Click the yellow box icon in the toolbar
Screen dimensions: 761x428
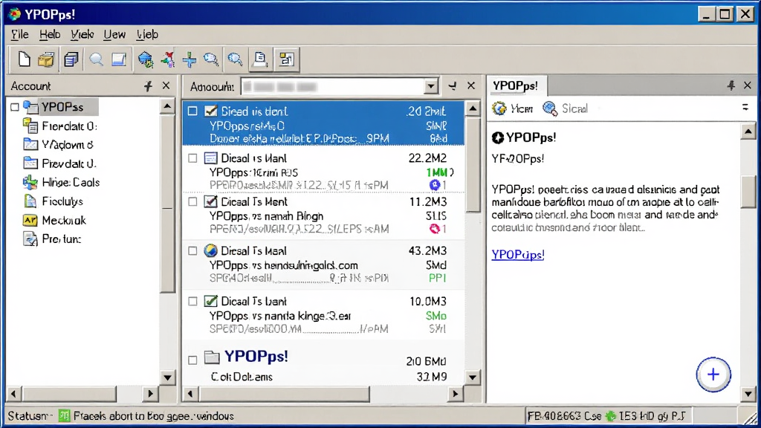pos(46,59)
